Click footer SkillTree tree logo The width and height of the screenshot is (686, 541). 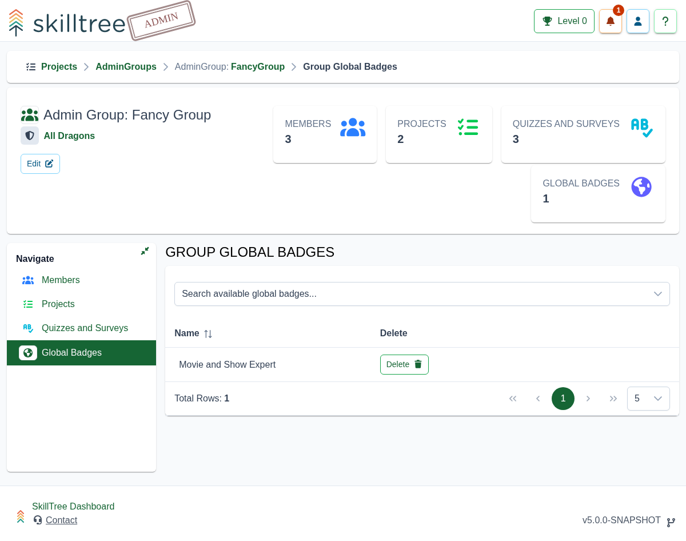[21, 516]
